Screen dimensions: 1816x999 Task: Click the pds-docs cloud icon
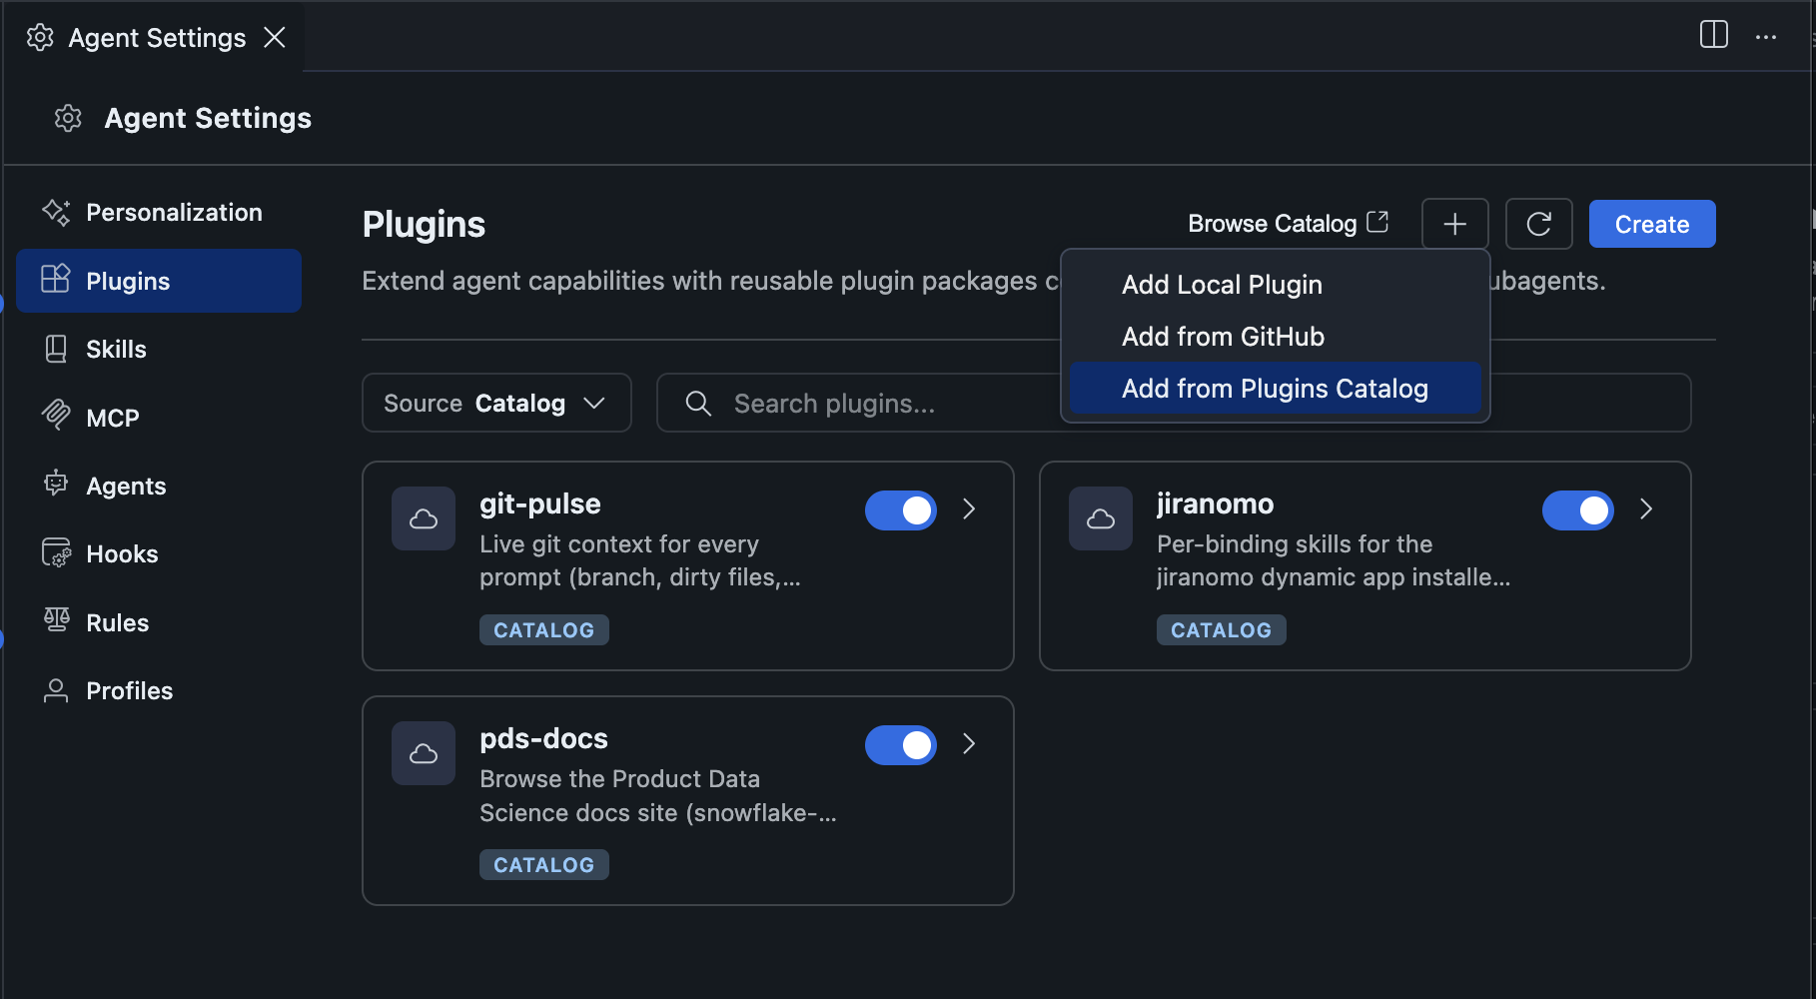tap(424, 753)
